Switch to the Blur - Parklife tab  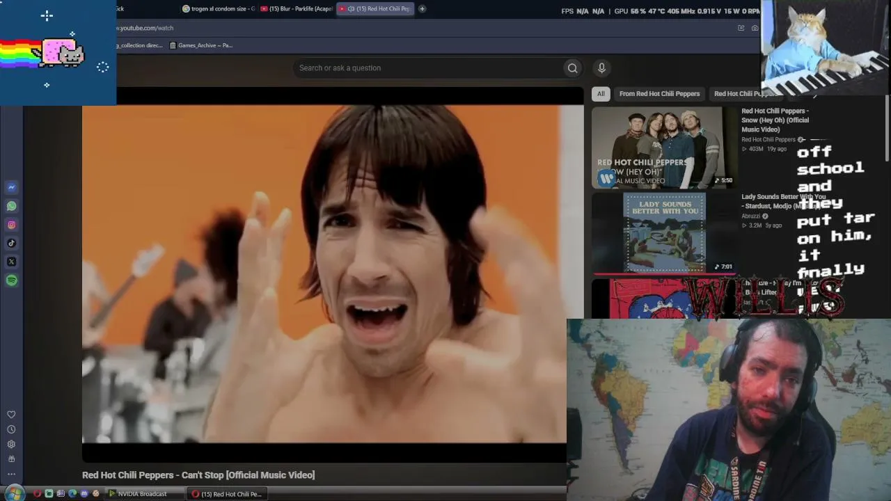pyautogui.click(x=297, y=9)
